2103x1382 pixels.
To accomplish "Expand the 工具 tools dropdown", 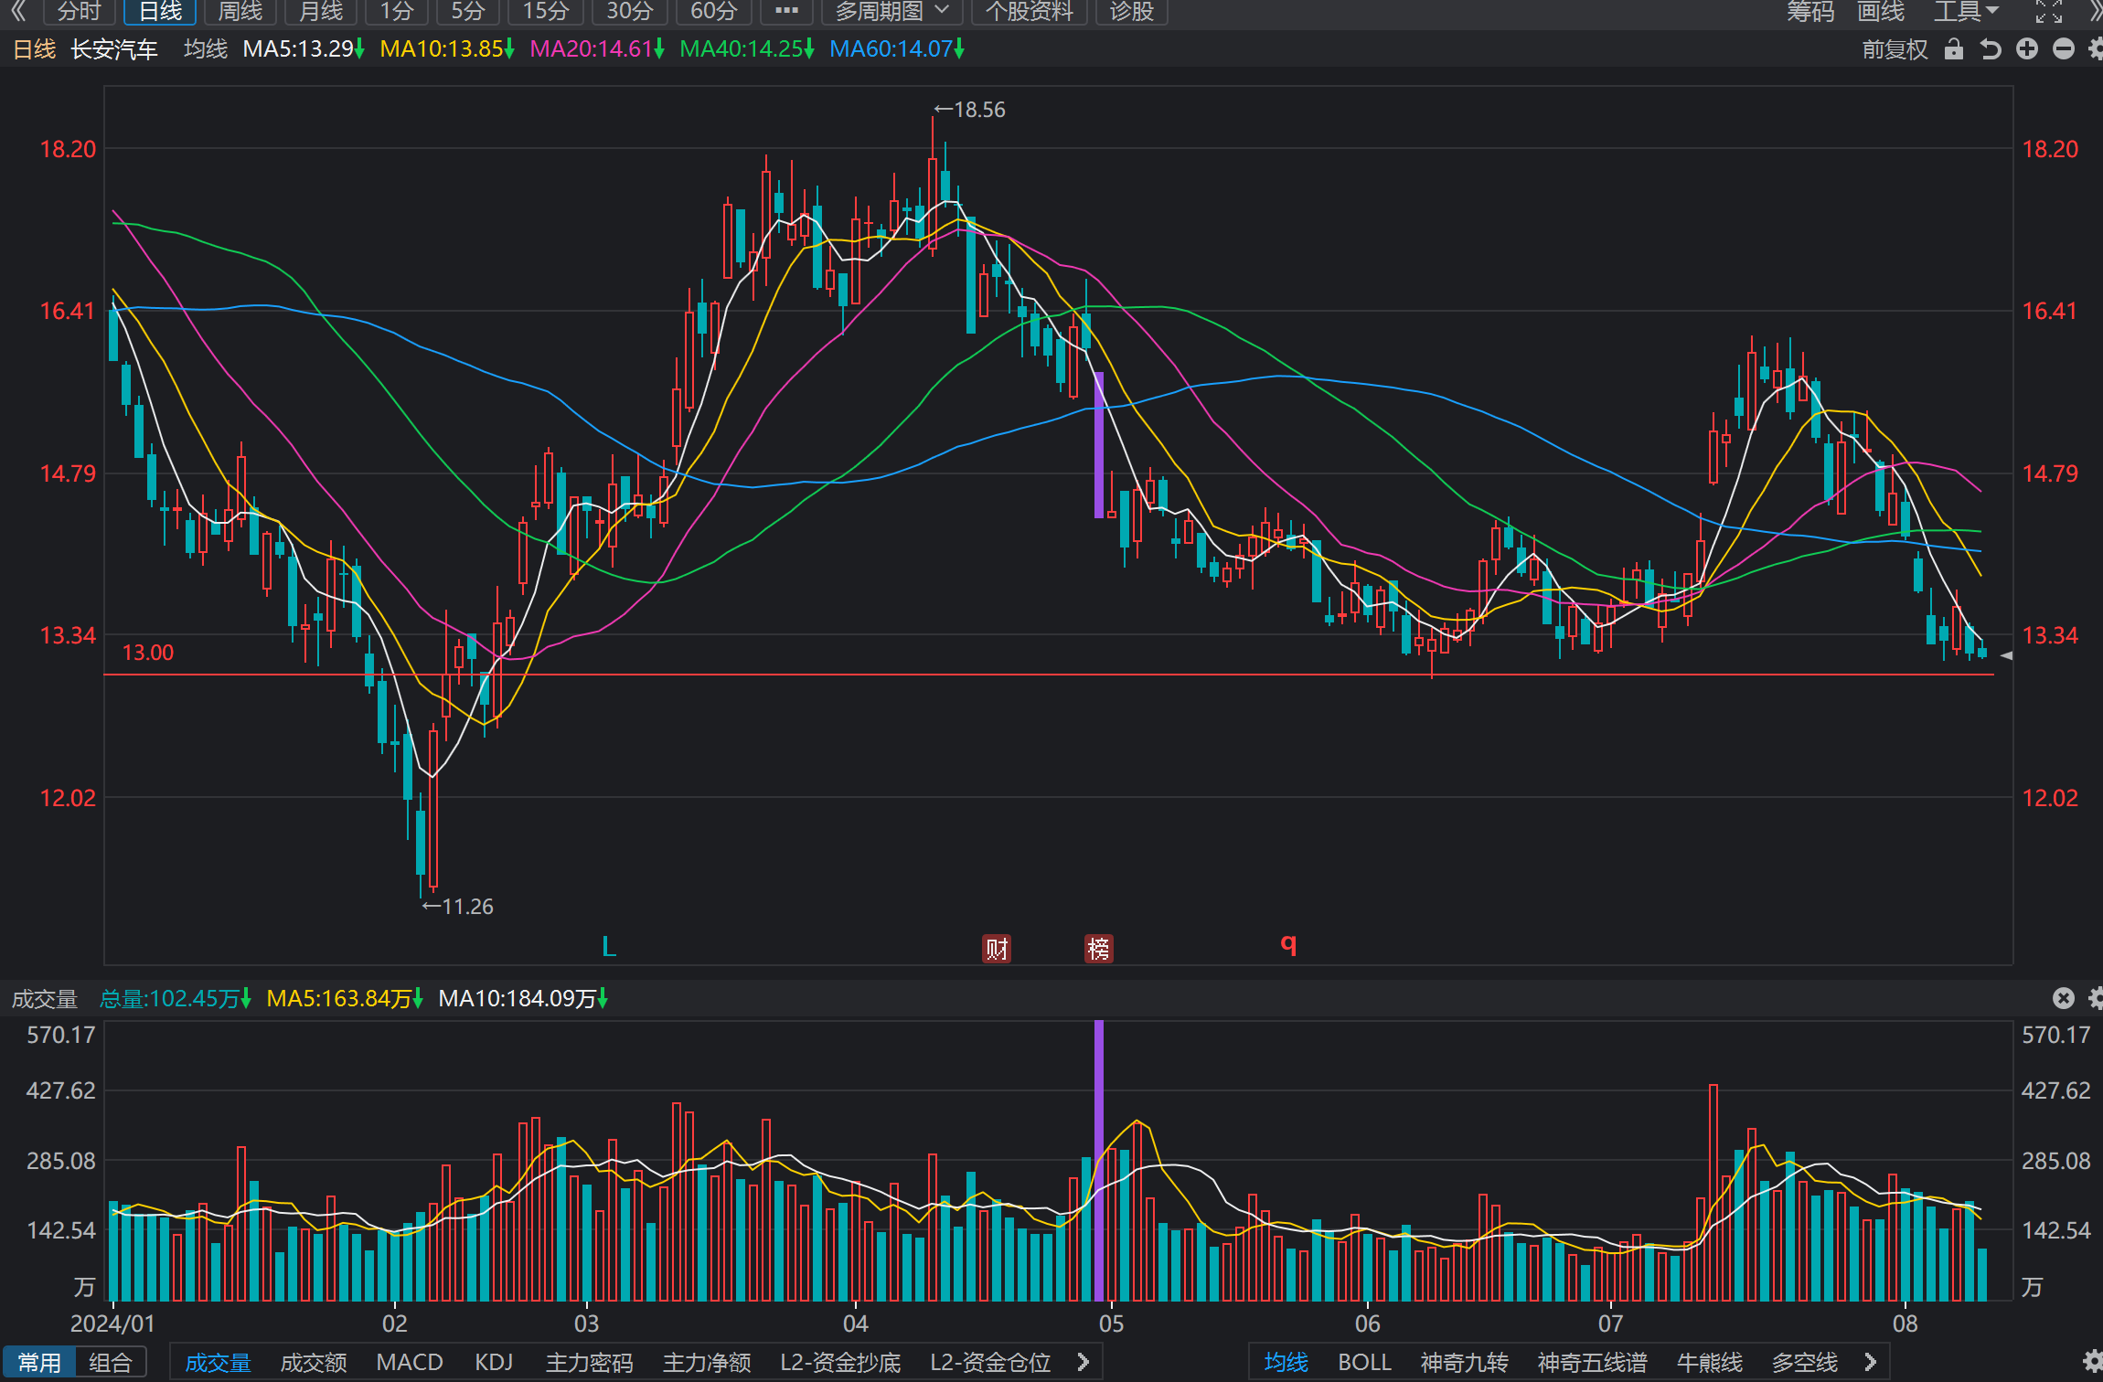I will (1966, 11).
